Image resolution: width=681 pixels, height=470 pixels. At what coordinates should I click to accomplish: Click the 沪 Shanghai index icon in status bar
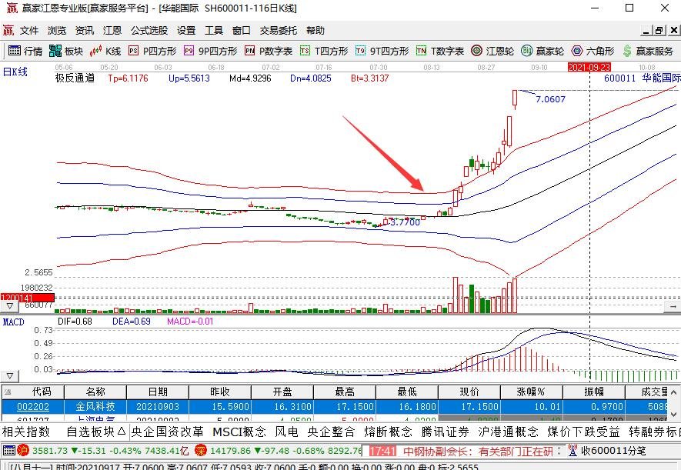(22, 451)
